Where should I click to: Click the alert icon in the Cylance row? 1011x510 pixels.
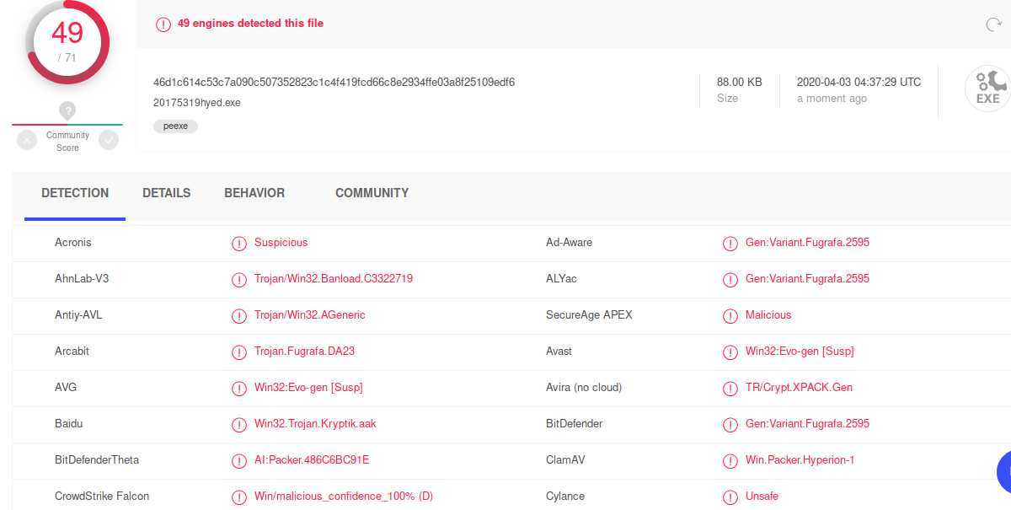[730, 497]
